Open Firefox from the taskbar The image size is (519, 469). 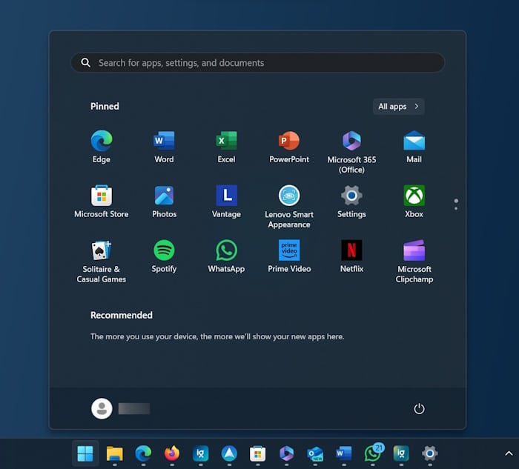(172, 453)
